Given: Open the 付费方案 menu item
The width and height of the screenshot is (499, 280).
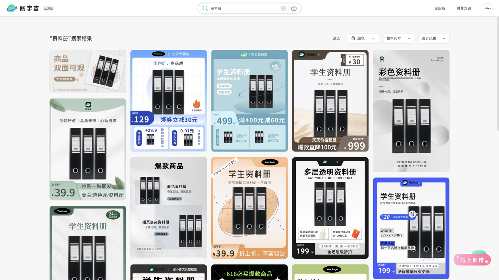Looking at the screenshot, I should pyautogui.click(x=464, y=8).
